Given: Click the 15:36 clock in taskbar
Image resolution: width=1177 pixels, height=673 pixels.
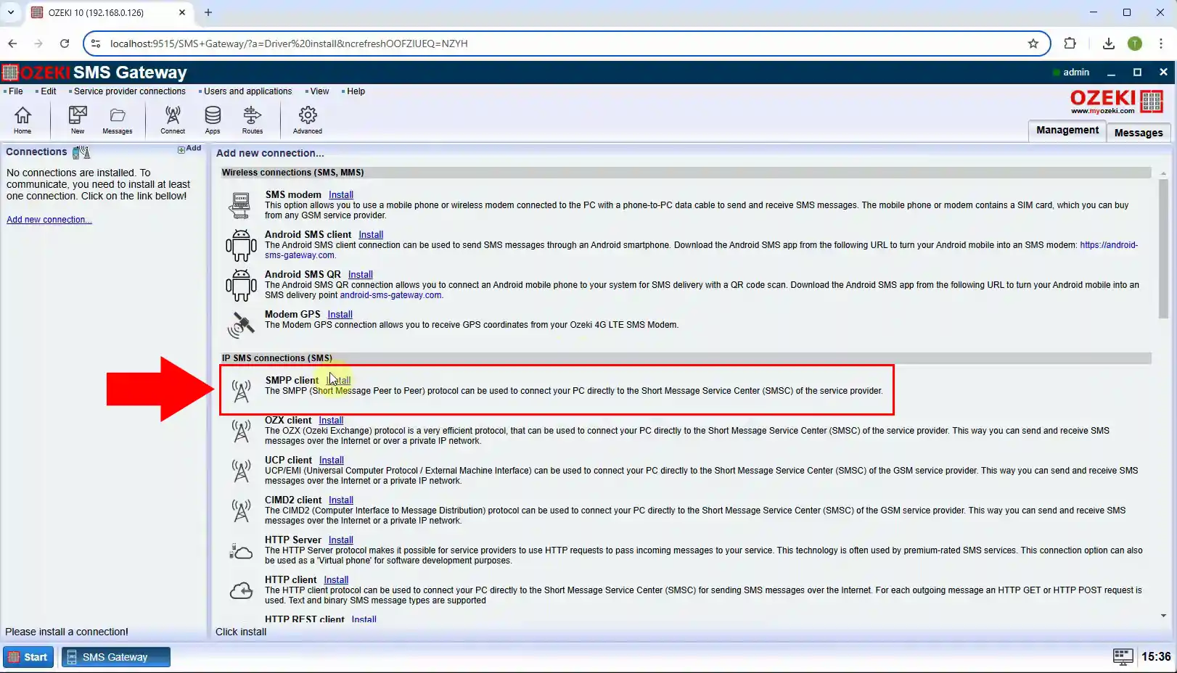Looking at the screenshot, I should click(x=1156, y=657).
